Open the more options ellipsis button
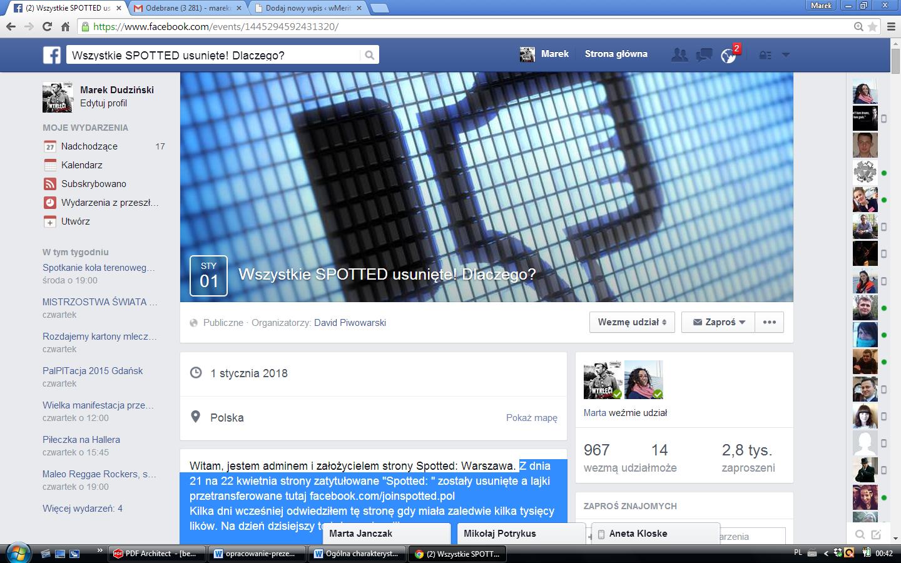The image size is (901, 563). 769,322
